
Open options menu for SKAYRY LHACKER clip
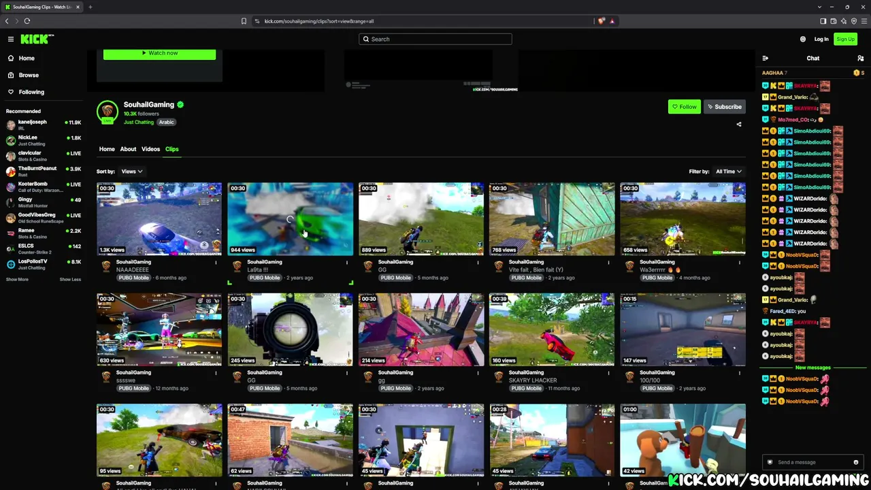tap(608, 372)
